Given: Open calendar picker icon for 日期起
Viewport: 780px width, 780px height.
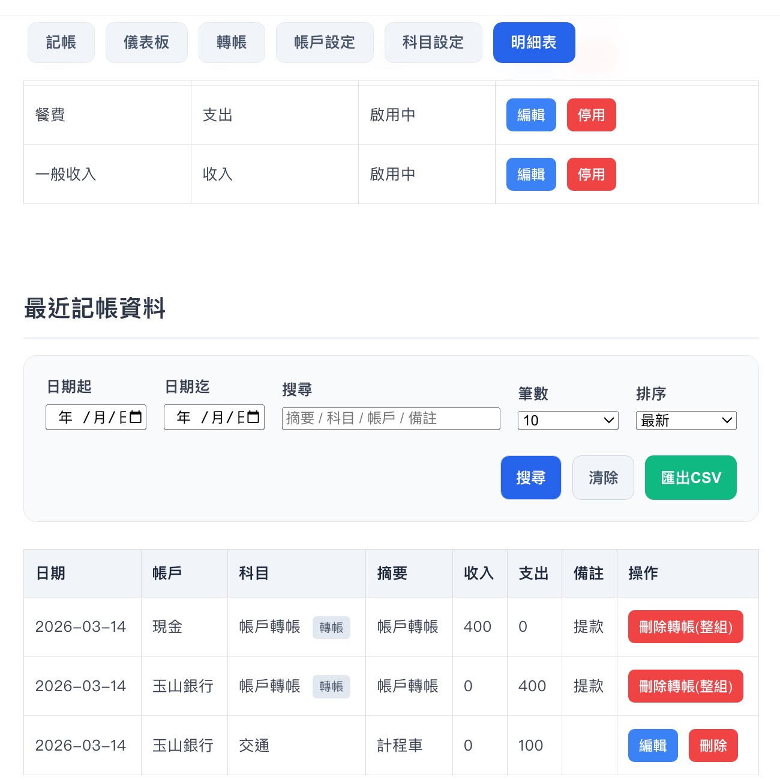Looking at the screenshot, I should pyautogui.click(x=136, y=417).
